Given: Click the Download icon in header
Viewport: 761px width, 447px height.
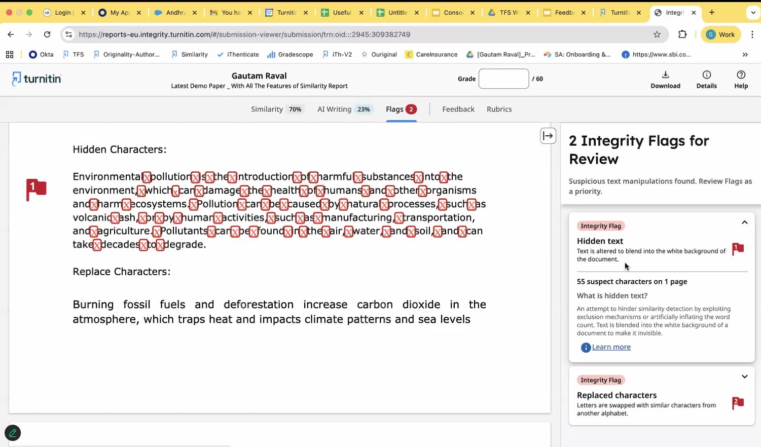Looking at the screenshot, I should [x=665, y=75].
